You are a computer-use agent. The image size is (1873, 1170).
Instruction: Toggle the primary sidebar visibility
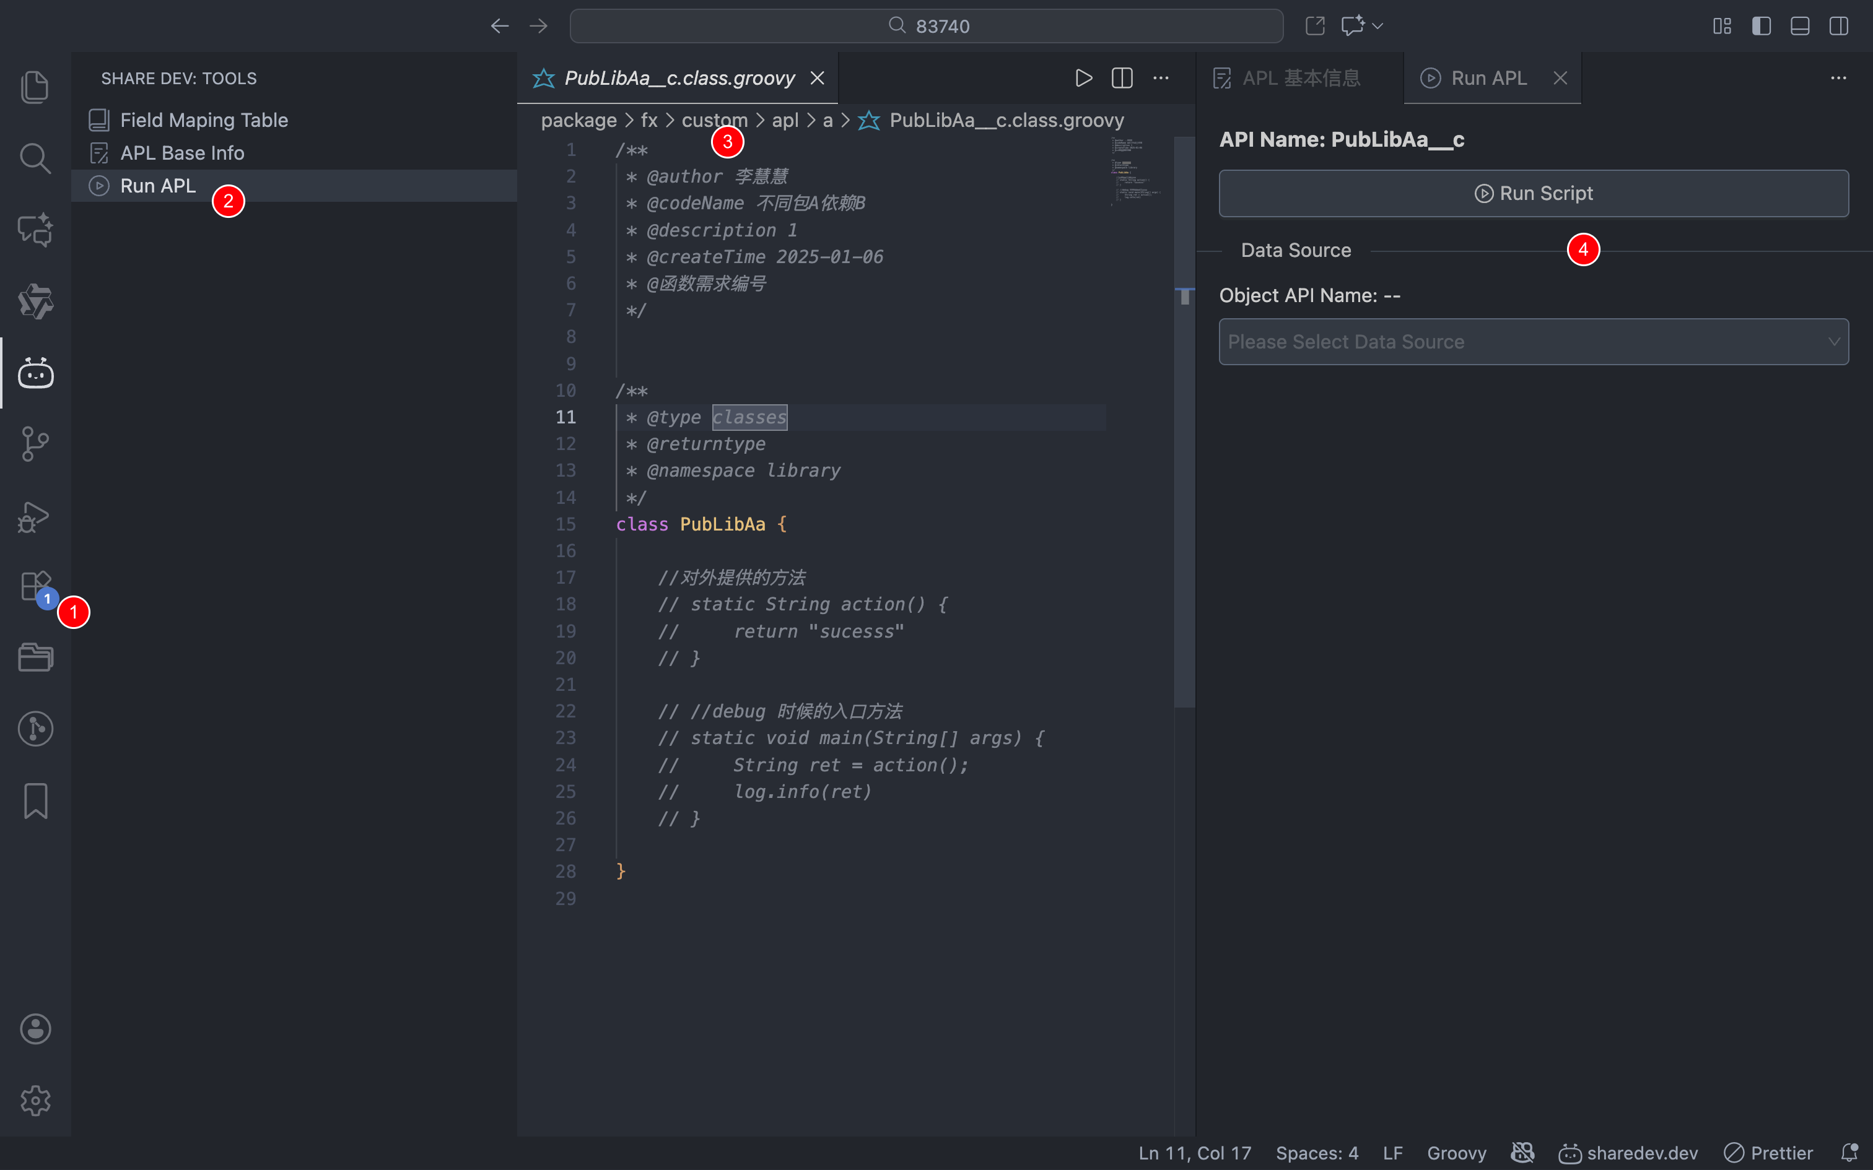click(x=1760, y=25)
